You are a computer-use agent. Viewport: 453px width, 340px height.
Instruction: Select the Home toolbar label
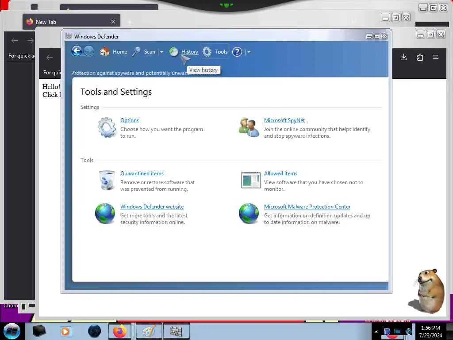pos(120,52)
